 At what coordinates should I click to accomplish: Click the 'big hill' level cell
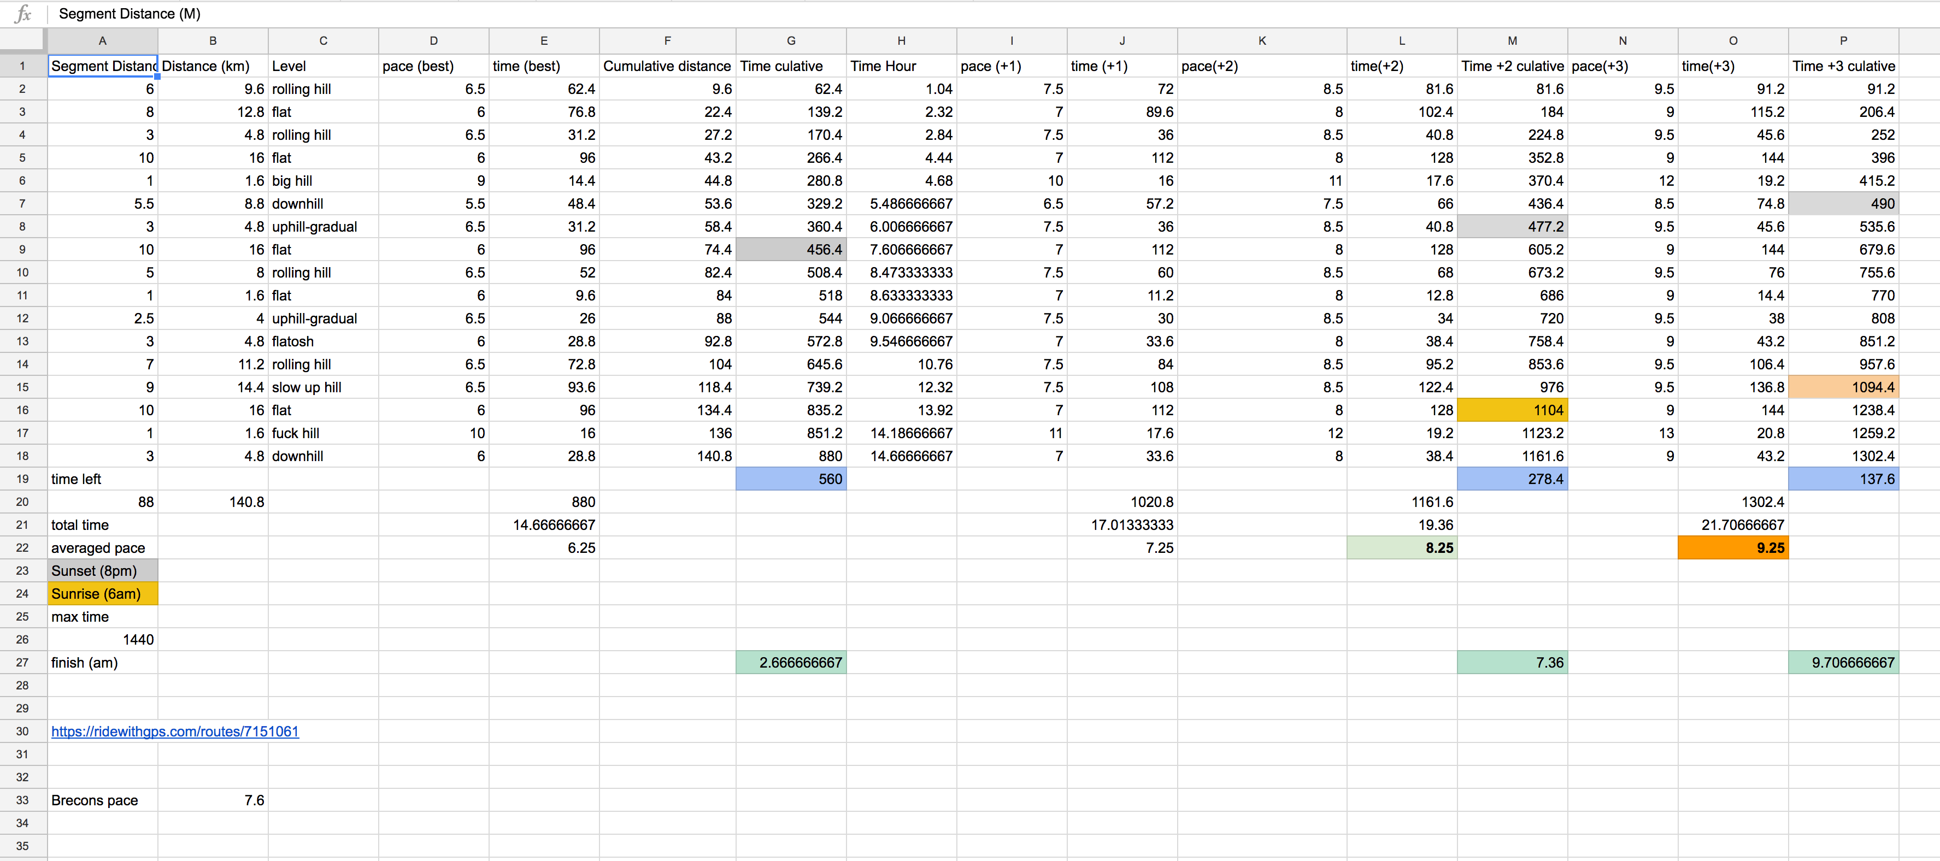[x=323, y=181]
